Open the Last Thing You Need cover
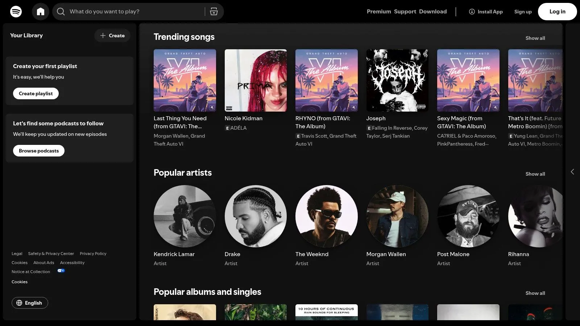 tap(185, 80)
